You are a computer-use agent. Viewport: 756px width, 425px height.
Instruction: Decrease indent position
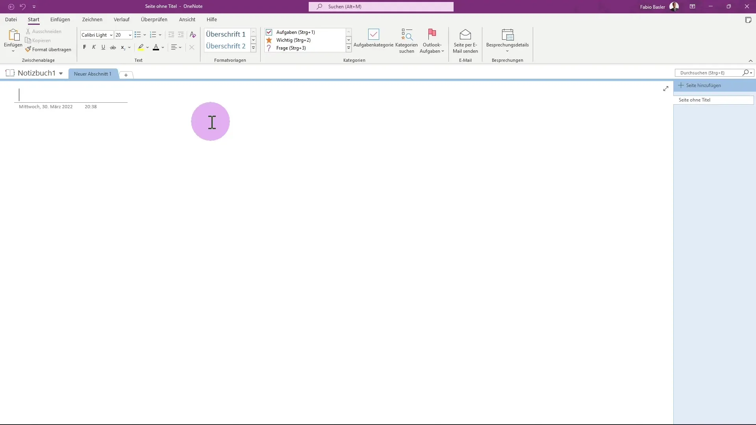(x=171, y=35)
